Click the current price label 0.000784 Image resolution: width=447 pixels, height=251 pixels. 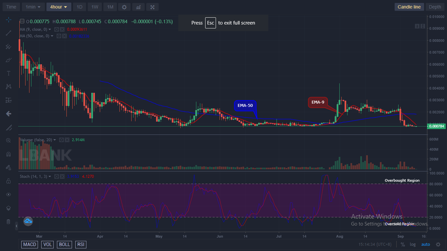click(x=437, y=126)
